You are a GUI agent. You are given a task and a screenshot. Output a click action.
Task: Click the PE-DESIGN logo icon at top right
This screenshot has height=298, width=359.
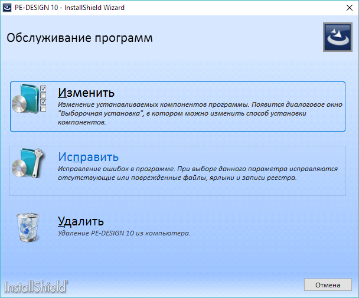(x=338, y=37)
